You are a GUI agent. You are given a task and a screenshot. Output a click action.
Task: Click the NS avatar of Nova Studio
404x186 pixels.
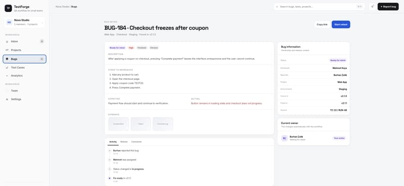pos(9,22)
